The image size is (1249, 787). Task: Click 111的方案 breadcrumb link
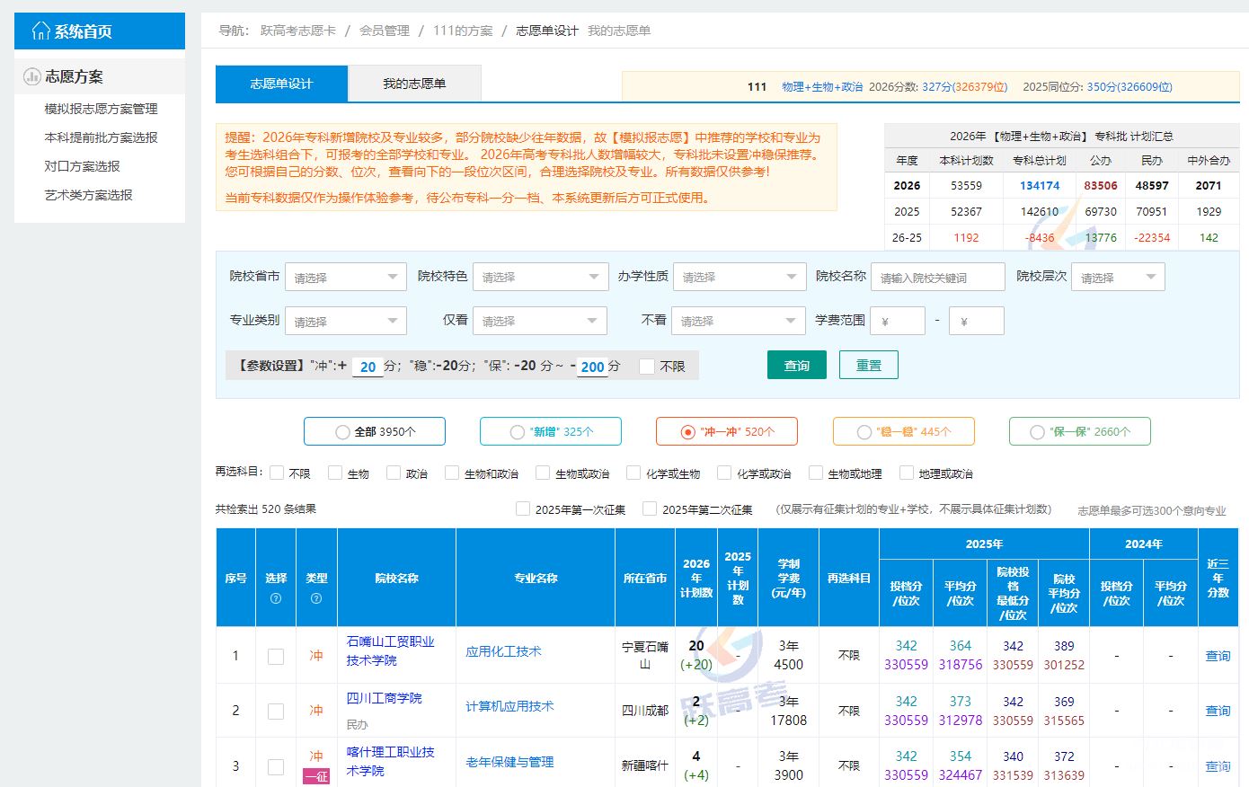[463, 31]
